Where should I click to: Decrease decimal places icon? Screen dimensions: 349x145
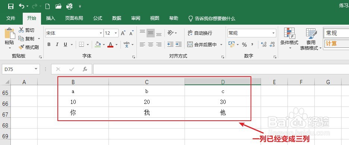tap(272, 44)
